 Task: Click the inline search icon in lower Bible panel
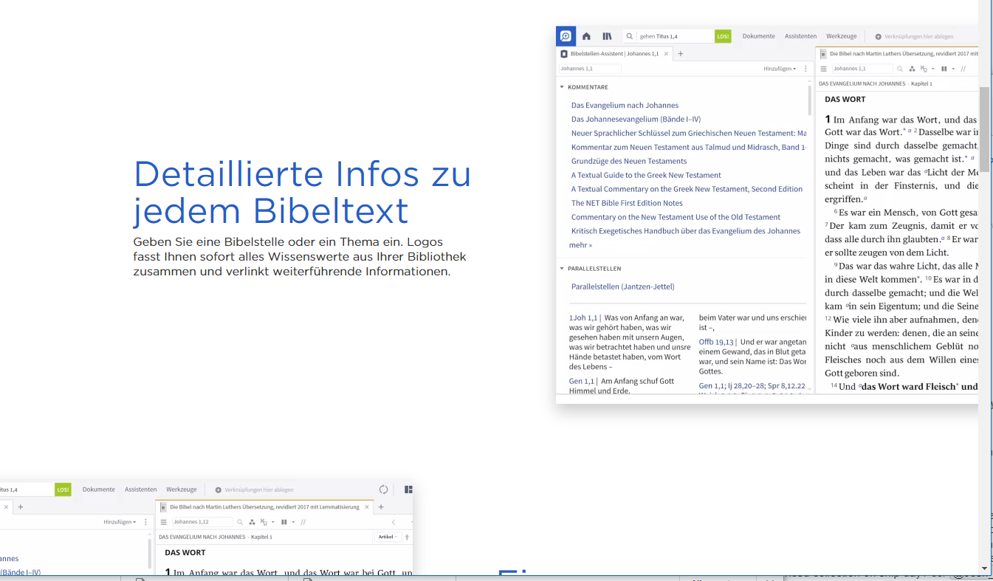pyautogui.click(x=240, y=522)
